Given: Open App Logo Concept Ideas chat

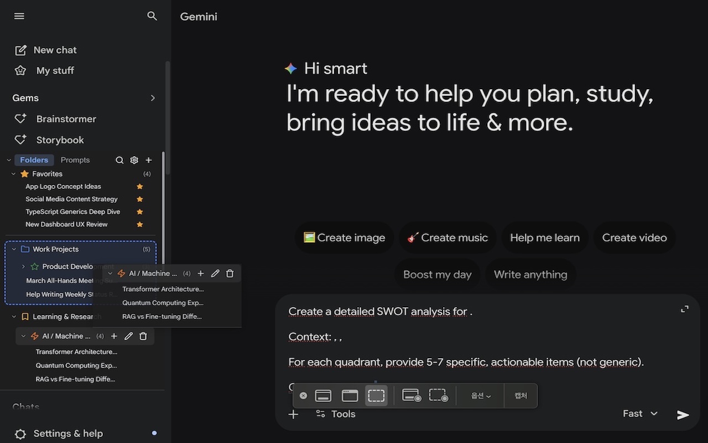Looking at the screenshot, I should 63,187.
